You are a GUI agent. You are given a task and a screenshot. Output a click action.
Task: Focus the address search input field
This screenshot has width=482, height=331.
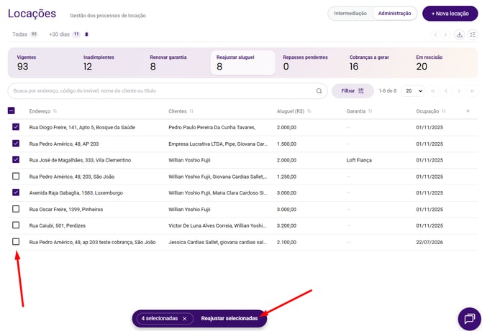(x=168, y=90)
